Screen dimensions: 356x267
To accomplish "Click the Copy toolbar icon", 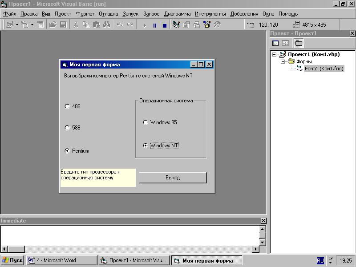I will point(86,24).
